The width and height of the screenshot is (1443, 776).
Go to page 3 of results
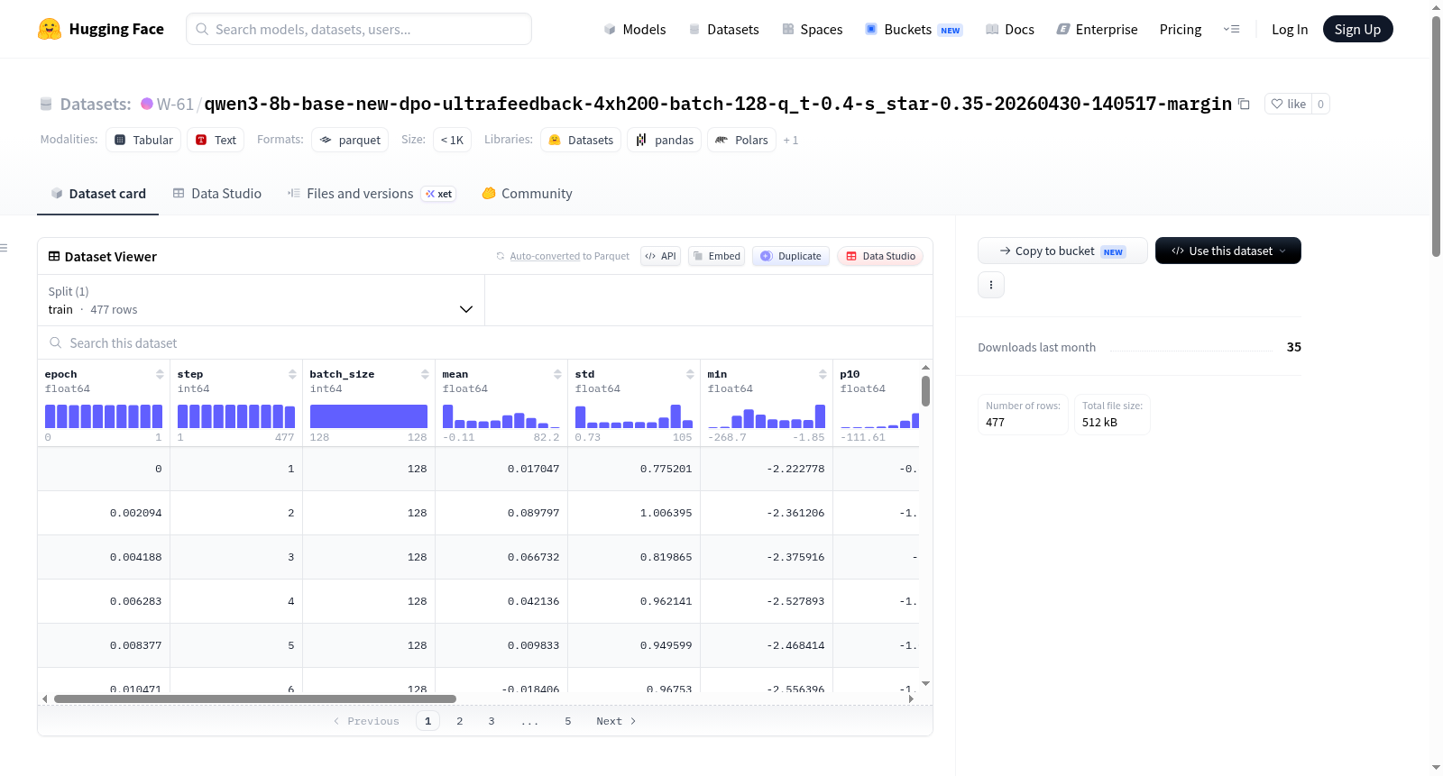pos(492,721)
